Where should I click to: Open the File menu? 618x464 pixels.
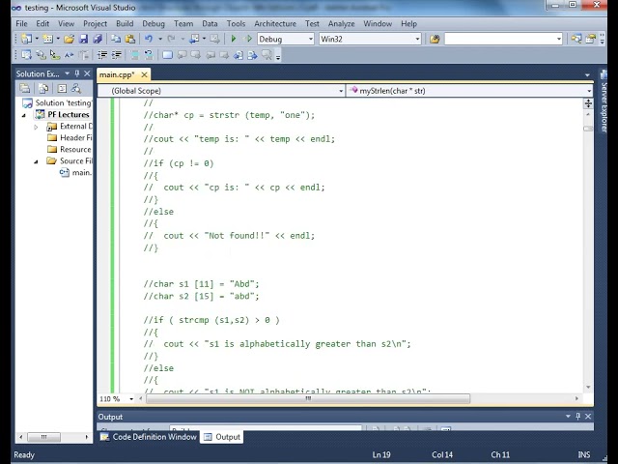tap(21, 23)
